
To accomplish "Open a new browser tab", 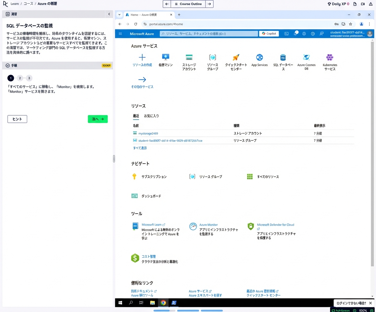I will [x=179, y=15].
